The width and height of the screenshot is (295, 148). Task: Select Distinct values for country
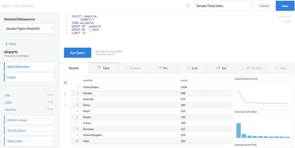29,120
